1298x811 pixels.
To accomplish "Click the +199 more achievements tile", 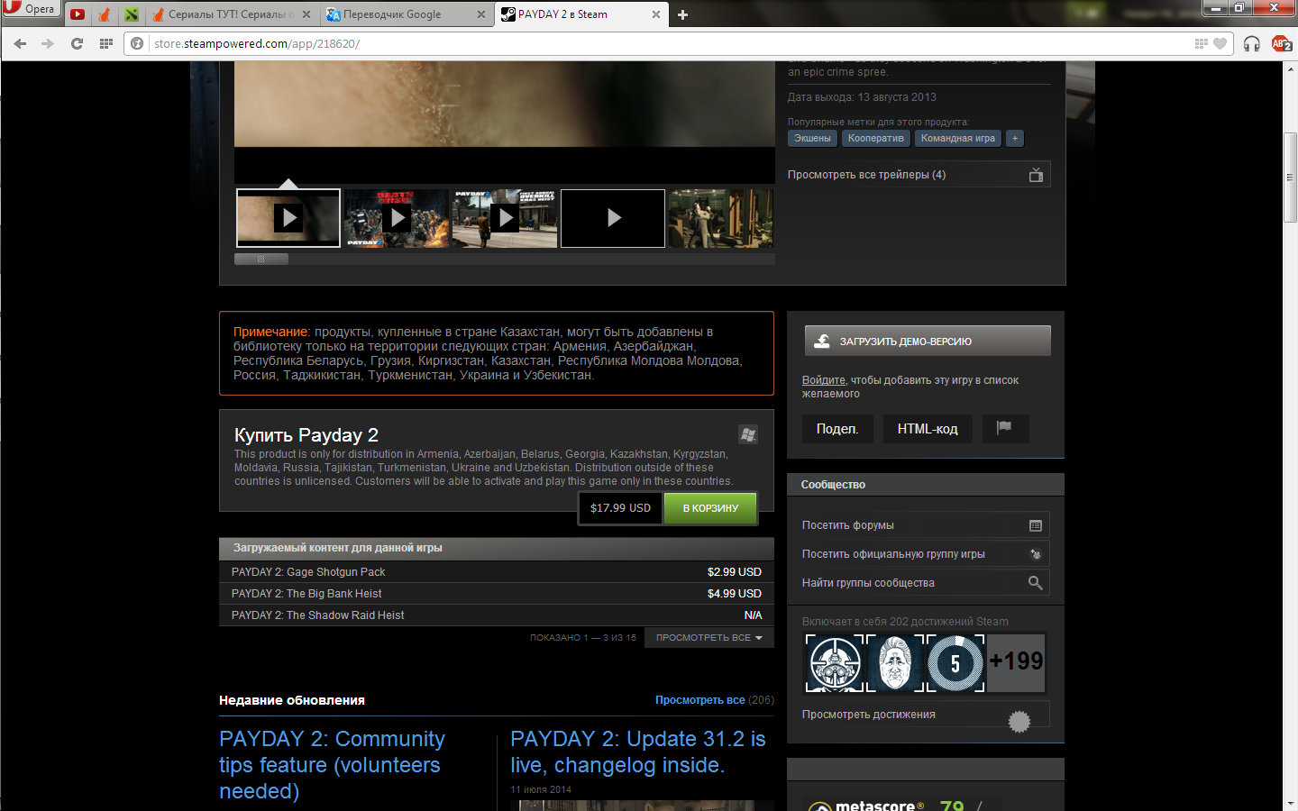I will pos(1016,663).
